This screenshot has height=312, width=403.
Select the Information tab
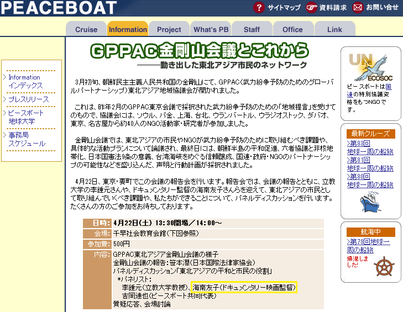coord(128,29)
